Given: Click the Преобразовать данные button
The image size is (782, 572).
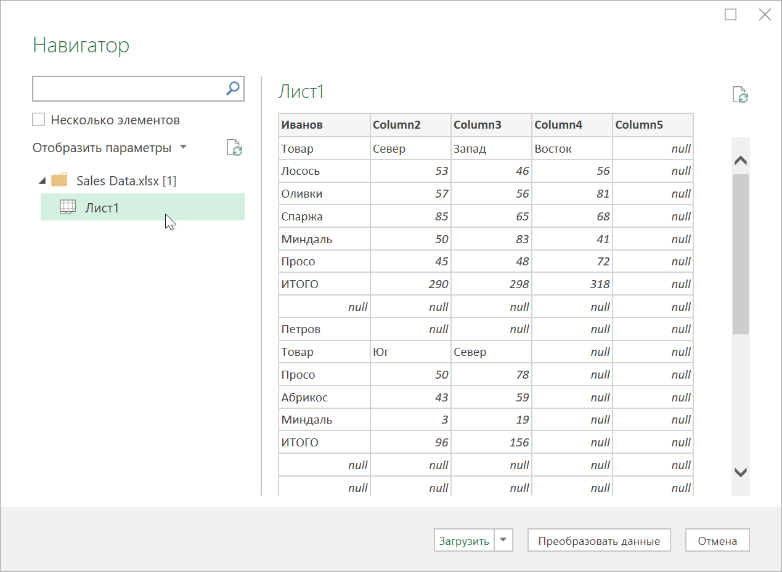Looking at the screenshot, I should click(599, 541).
